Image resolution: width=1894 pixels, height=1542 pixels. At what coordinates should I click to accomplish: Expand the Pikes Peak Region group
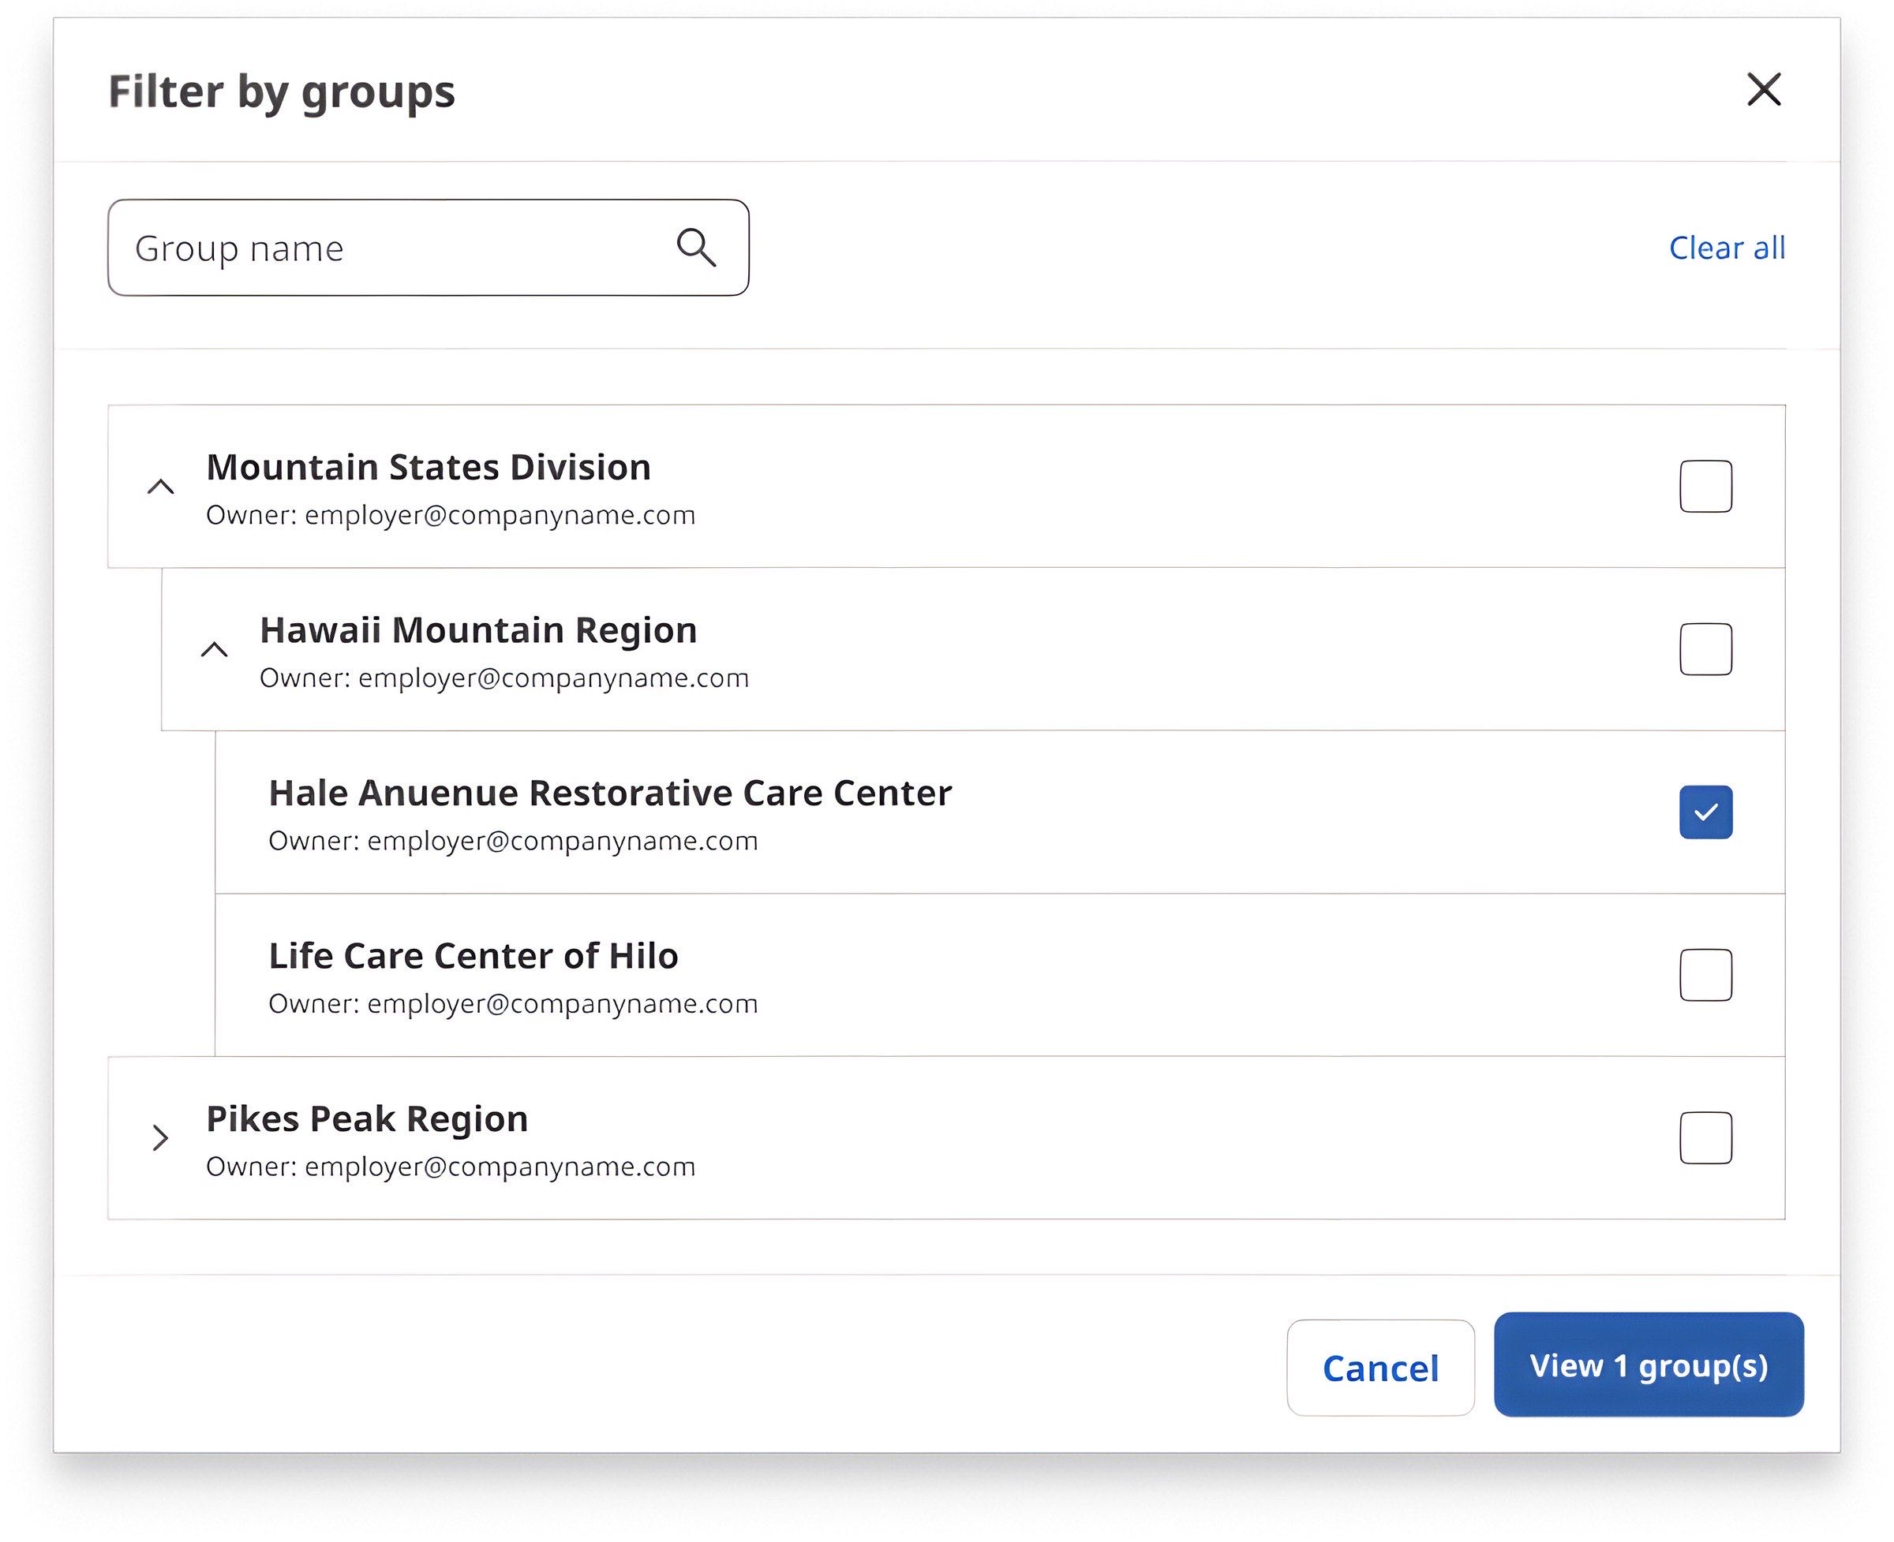[160, 1138]
